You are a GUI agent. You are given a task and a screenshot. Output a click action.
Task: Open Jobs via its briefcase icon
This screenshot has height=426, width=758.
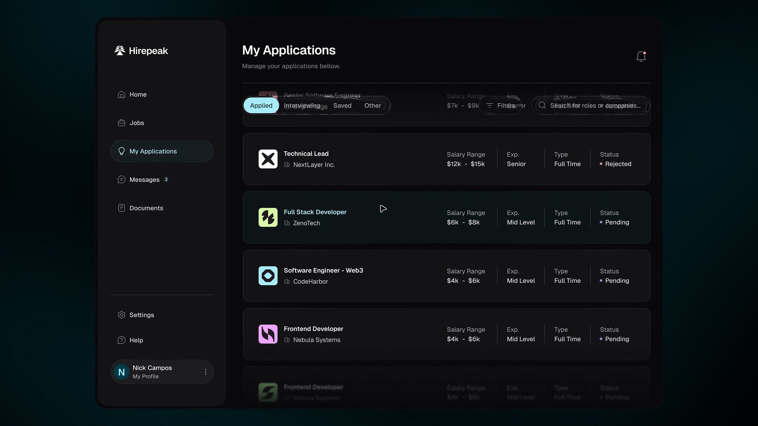(x=122, y=123)
